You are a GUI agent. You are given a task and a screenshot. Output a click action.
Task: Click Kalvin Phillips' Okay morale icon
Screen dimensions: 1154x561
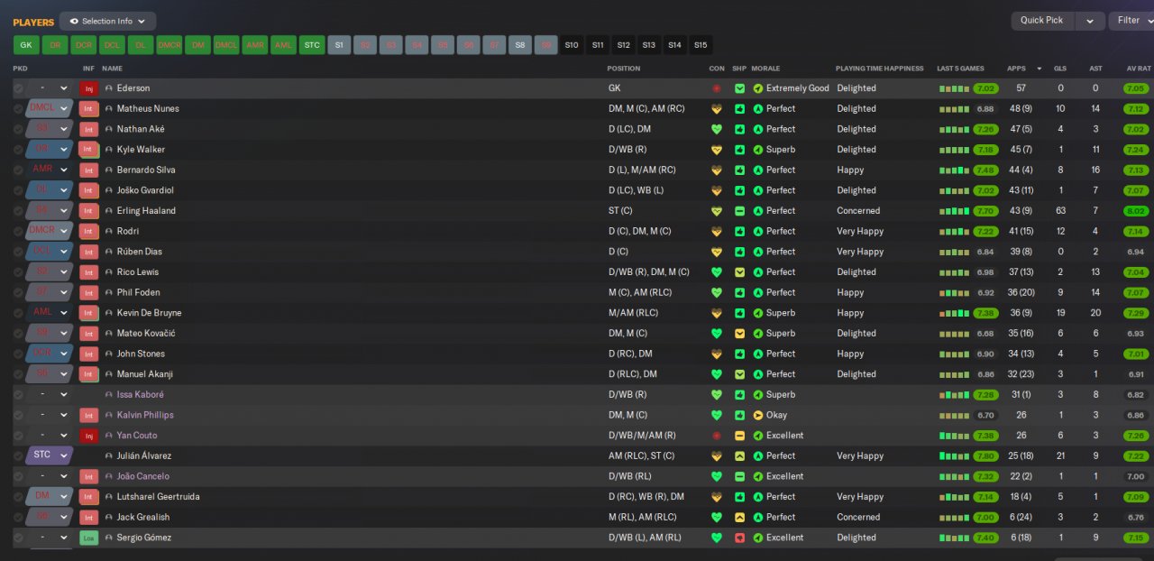[x=758, y=416]
